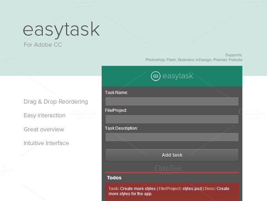Click the Add task button
Image resolution: width=267 pixels, height=201 pixels.
point(172,155)
